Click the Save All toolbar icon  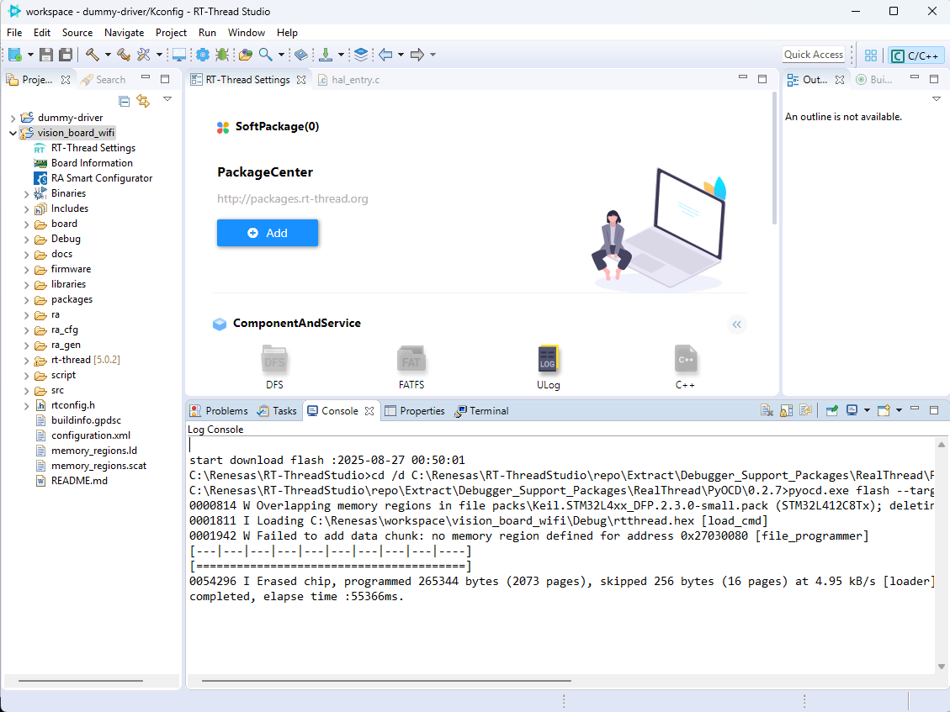tap(65, 55)
